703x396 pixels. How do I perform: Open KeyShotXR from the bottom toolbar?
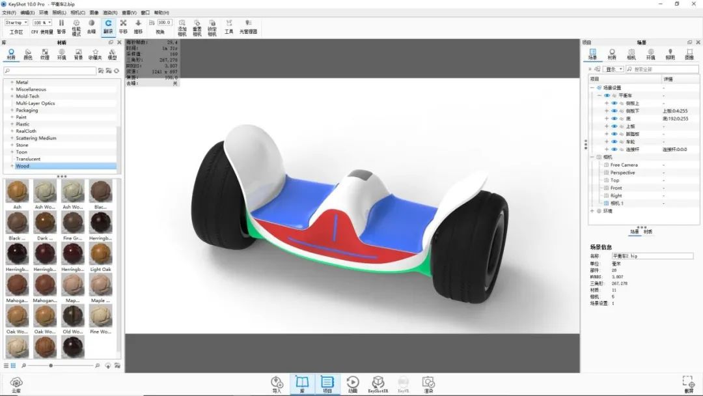(378, 383)
